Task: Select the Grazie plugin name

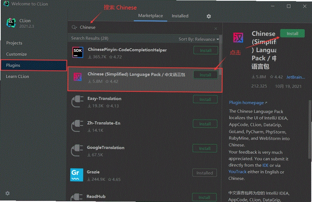Action: pos(93,172)
